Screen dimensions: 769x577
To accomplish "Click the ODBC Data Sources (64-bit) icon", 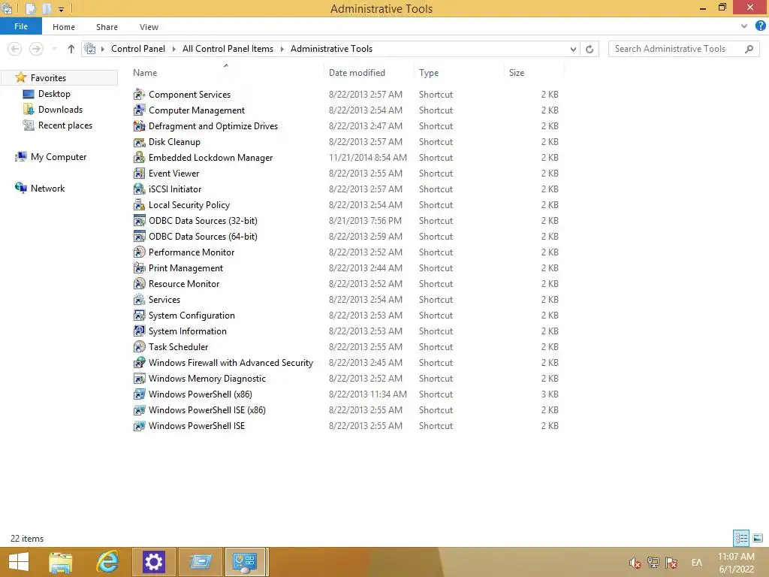I will pyautogui.click(x=139, y=237).
